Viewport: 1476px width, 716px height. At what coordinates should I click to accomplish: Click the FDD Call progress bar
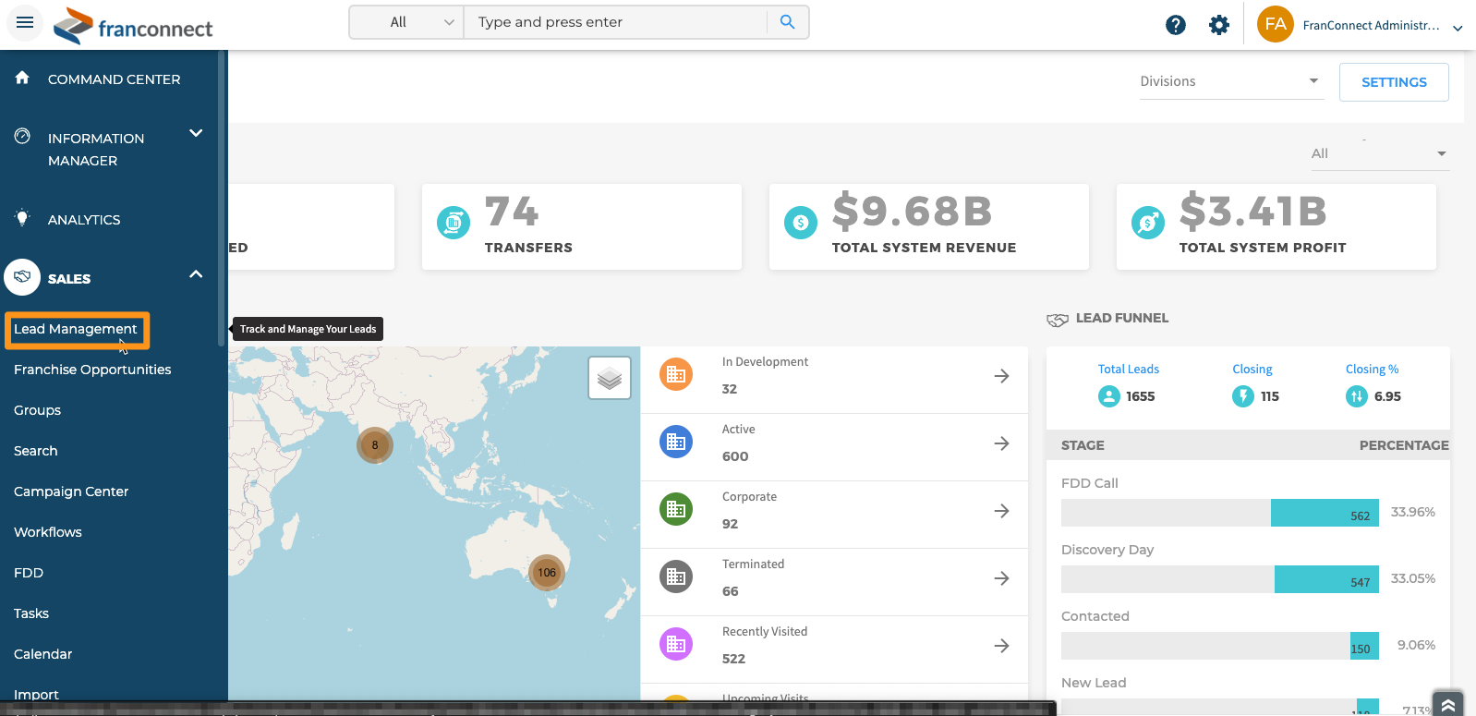point(1219,513)
